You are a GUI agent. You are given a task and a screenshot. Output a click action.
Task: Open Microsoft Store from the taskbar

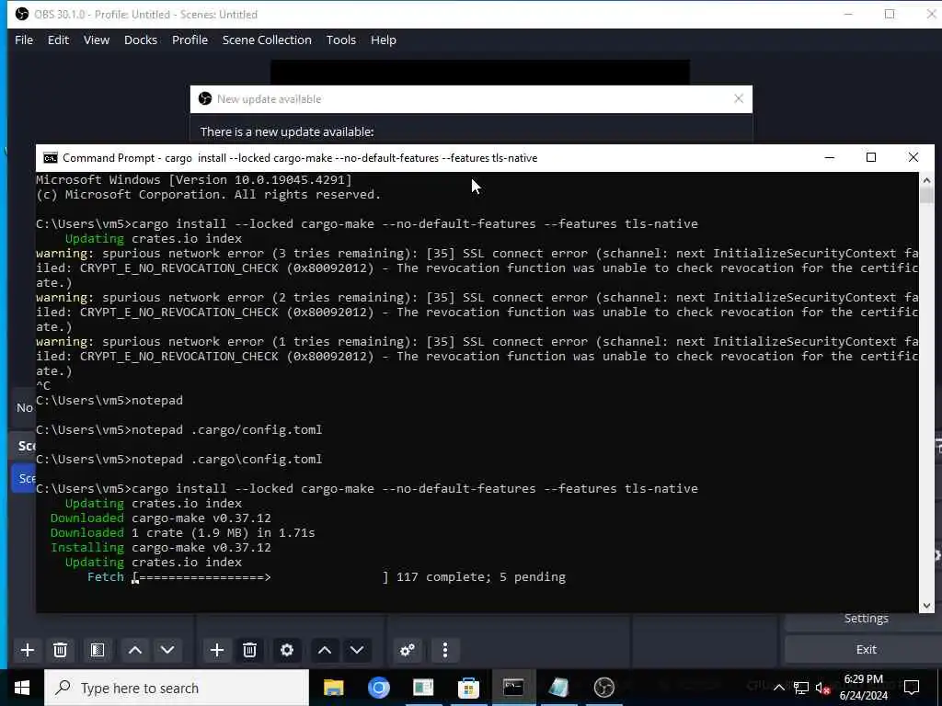tap(468, 688)
